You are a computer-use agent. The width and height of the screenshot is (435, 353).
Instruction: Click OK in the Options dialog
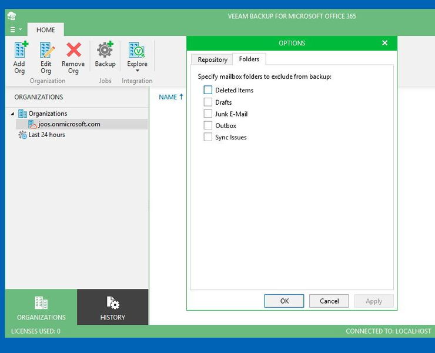click(284, 301)
